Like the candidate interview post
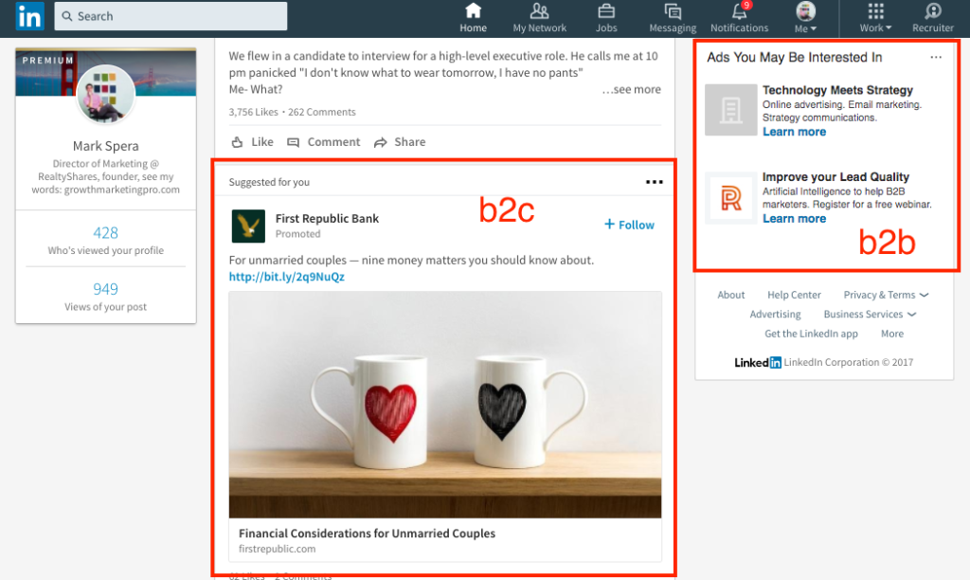 pos(252,142)
